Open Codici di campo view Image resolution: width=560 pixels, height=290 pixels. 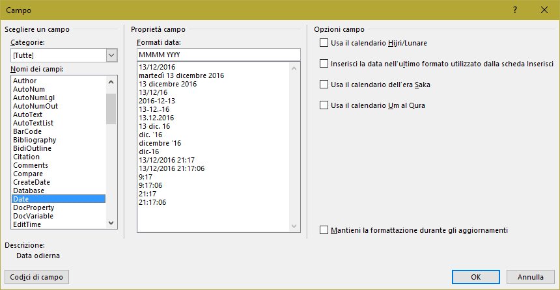36,277
